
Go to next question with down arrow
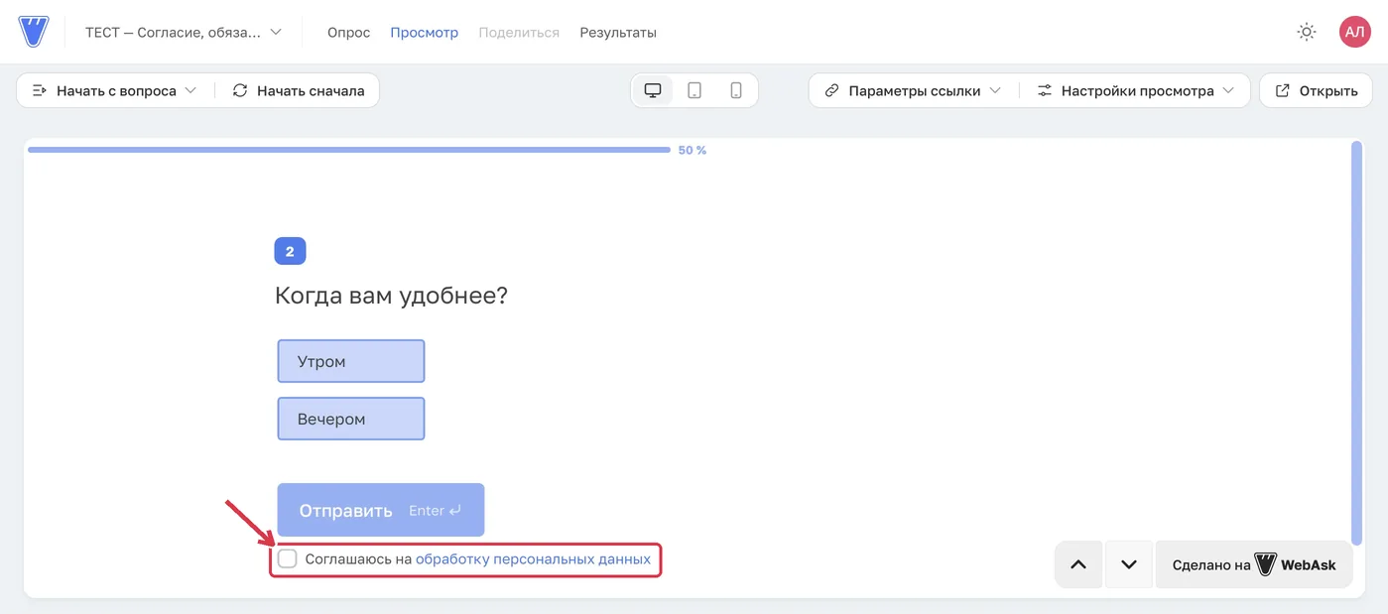1129,564
